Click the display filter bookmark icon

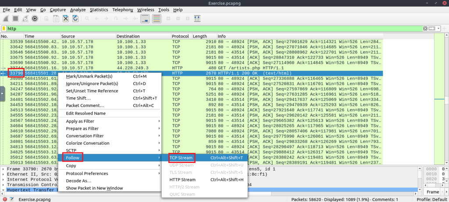[4, 28]
